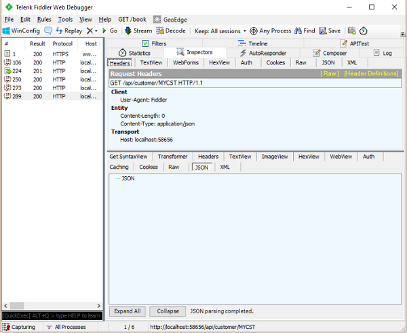Image resolution: width=407 pixels, height=333 pixels.
Task: Click the [Header Definitions] link
Action: pos(371,73)
